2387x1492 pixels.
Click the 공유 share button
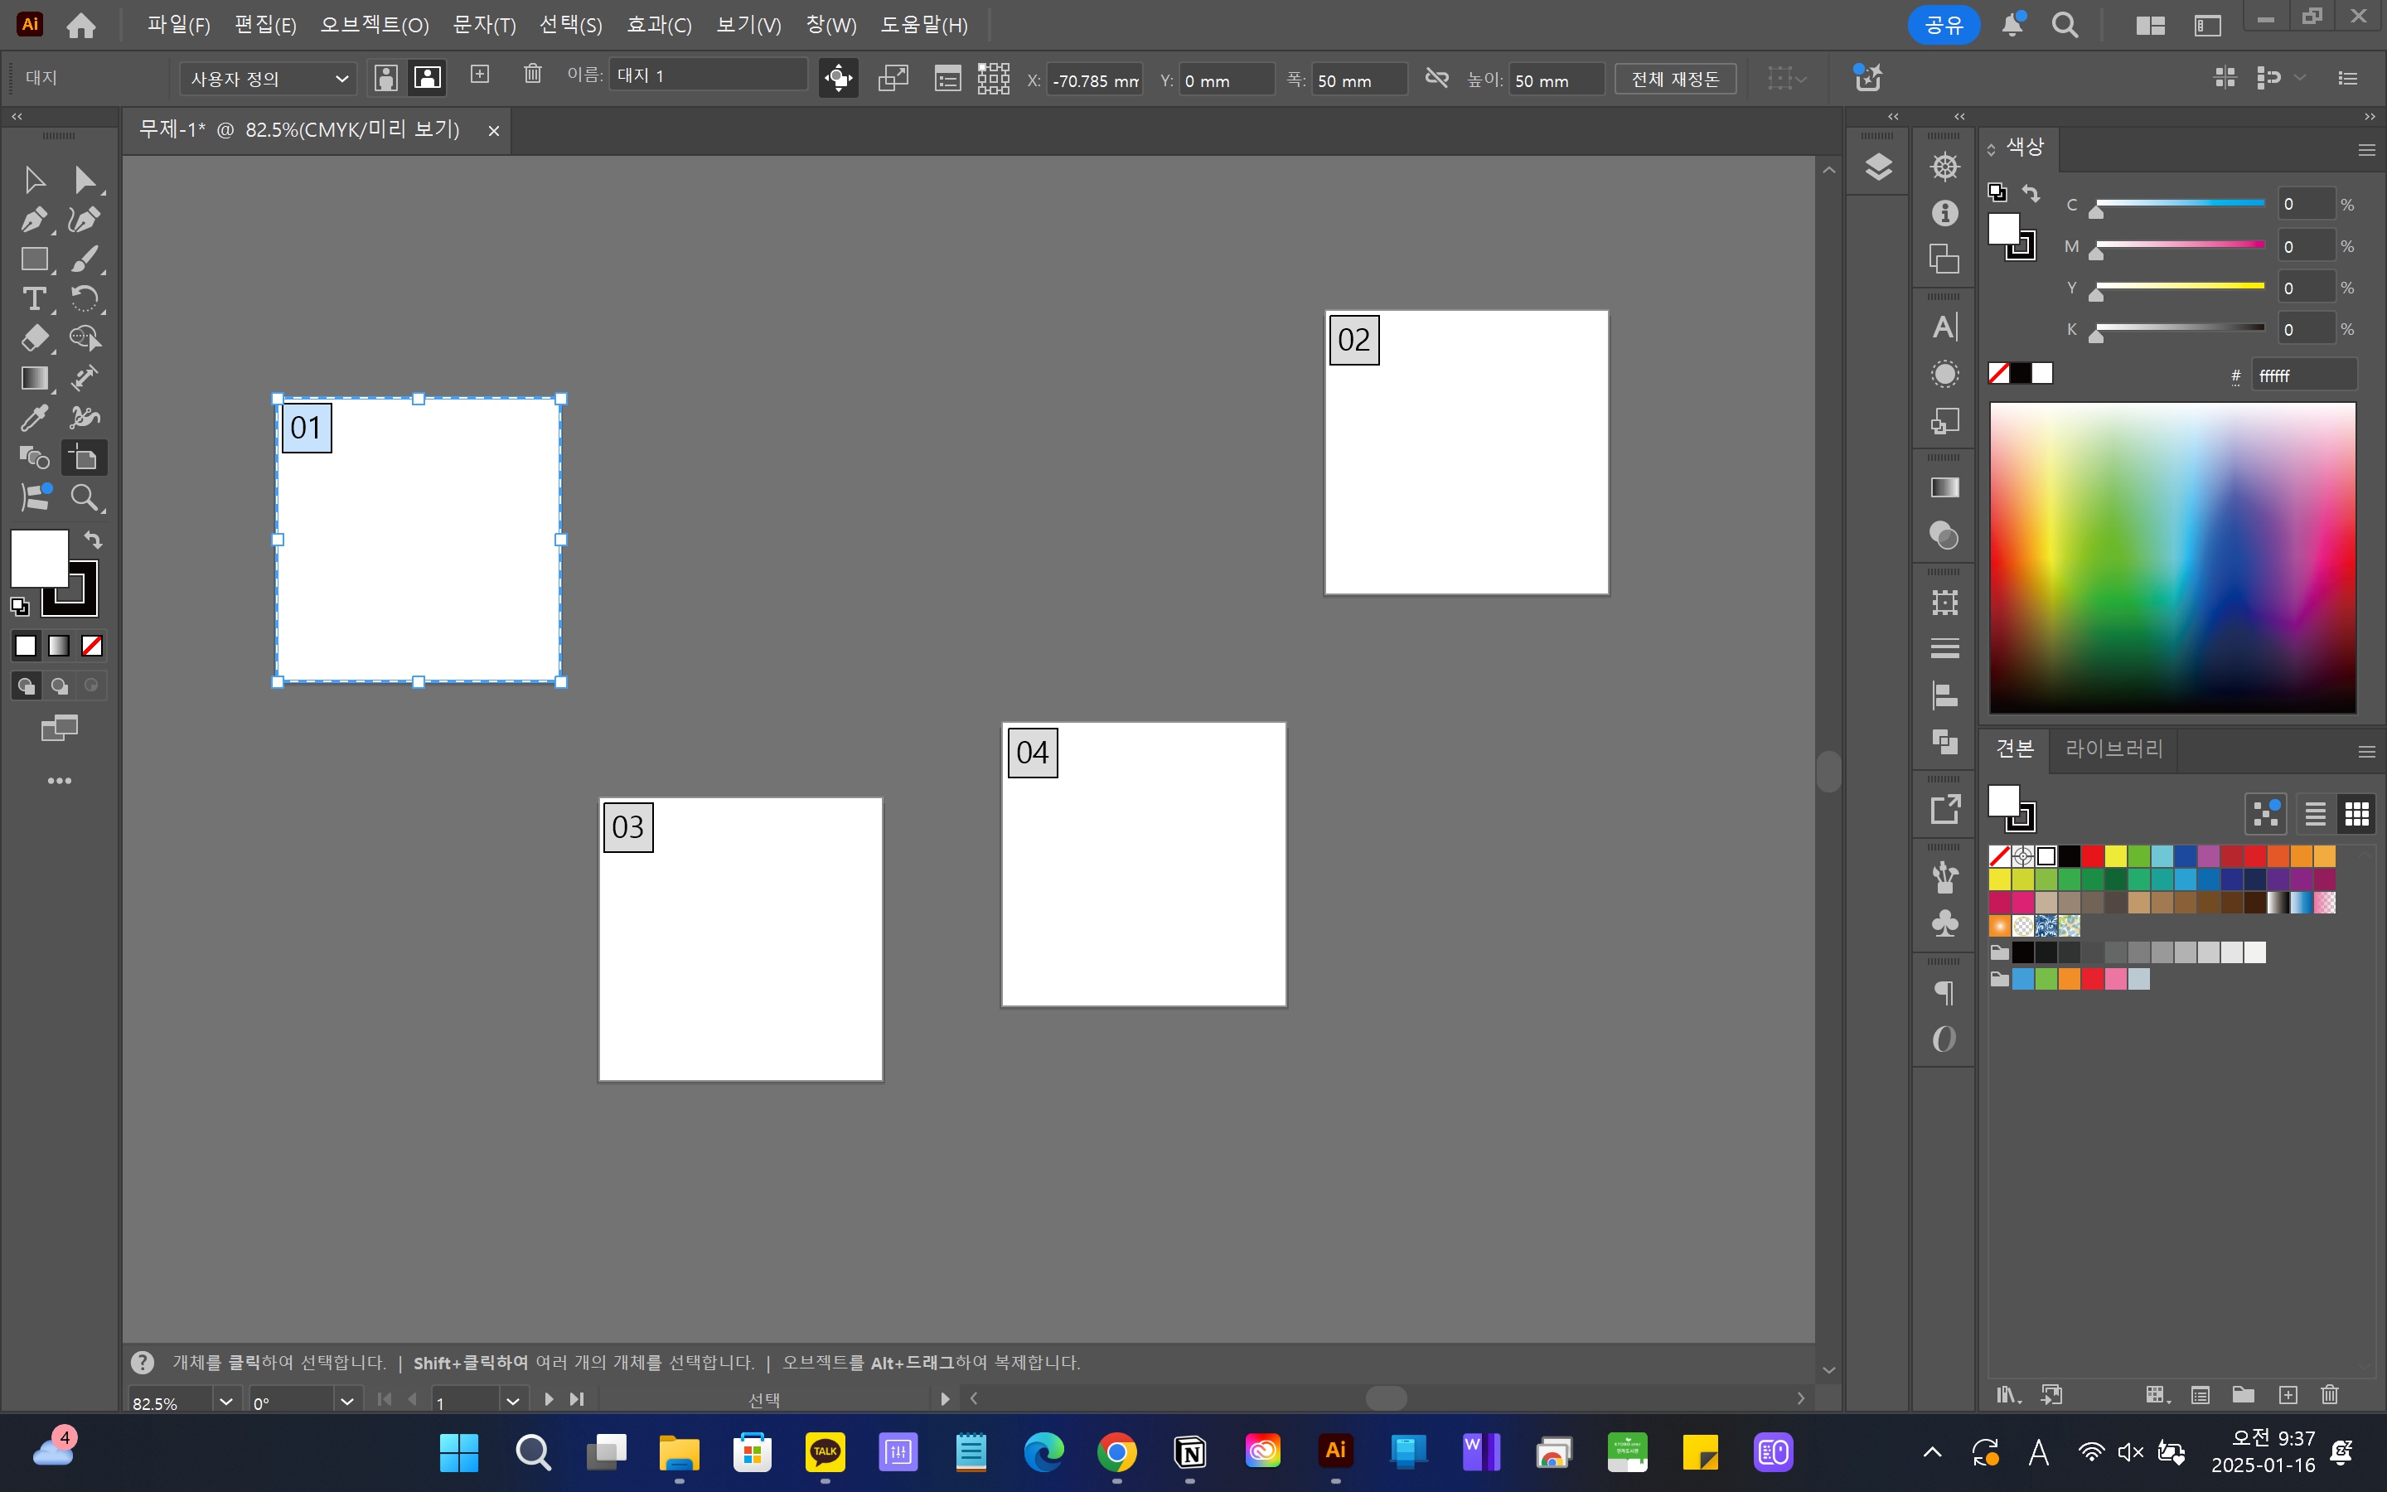[x=1943, y=25]
